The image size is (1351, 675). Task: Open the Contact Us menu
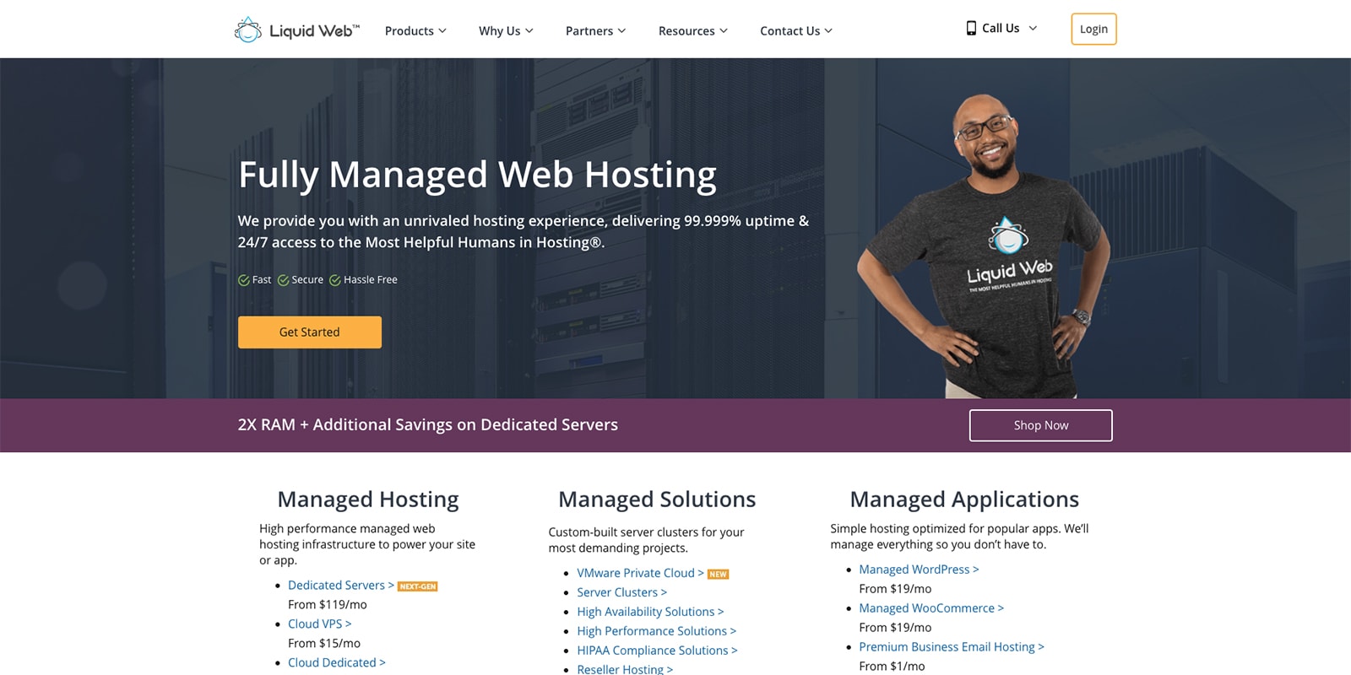pos(795,30)
